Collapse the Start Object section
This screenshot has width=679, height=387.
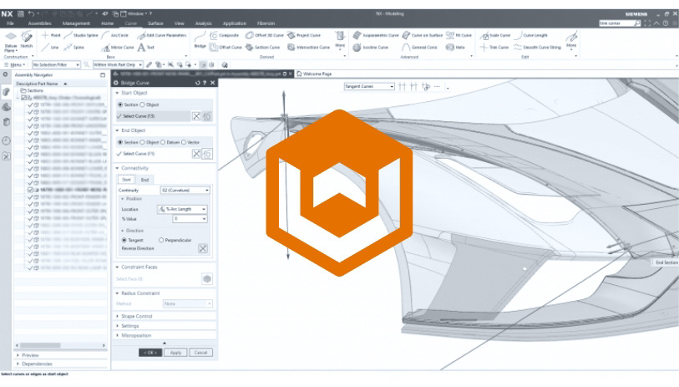pos(118,93)
